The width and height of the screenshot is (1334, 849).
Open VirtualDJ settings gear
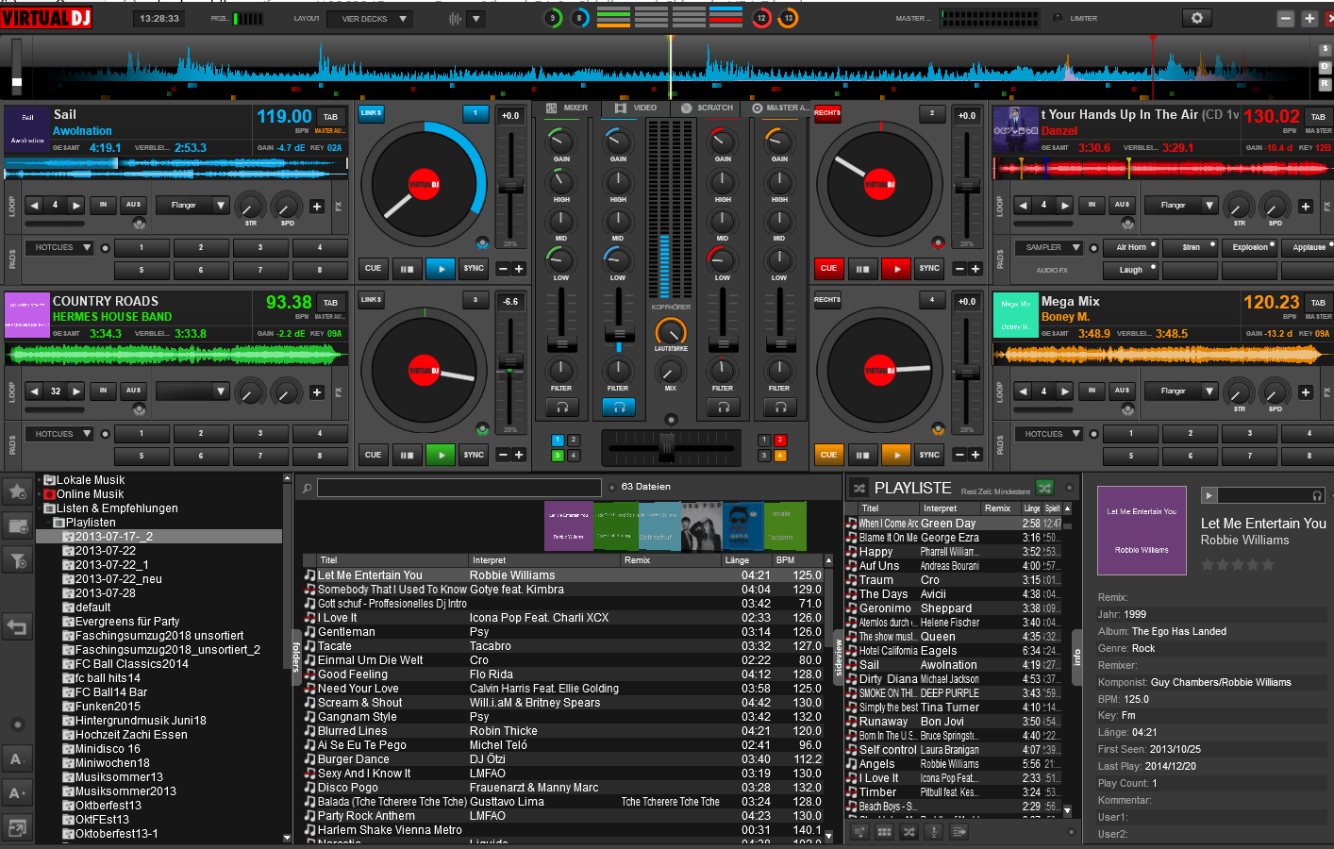click(1197, 18)
